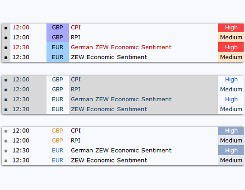Click orange GBP label in bottom CPI row
The image size is (245, 190).
coord(57,130)
